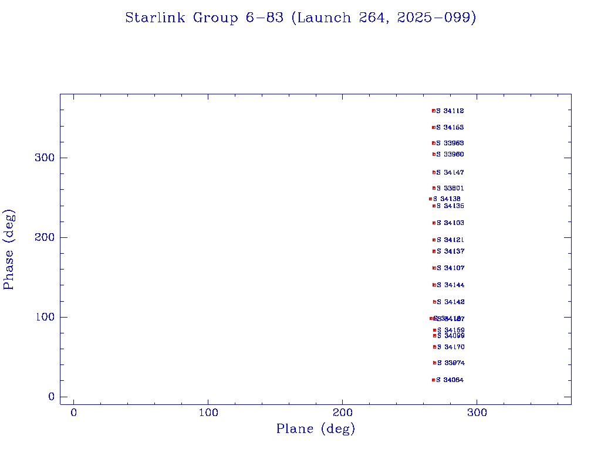601x450 pixels.
Task: Pick the S 34107 satellite label
Action: tap(451, 268)
